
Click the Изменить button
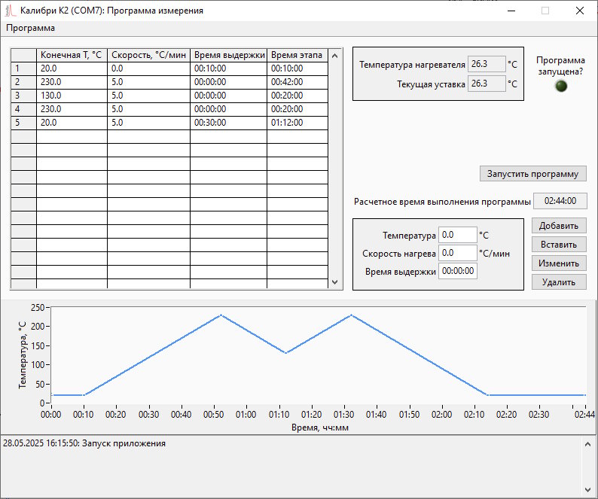coord(559,263)
